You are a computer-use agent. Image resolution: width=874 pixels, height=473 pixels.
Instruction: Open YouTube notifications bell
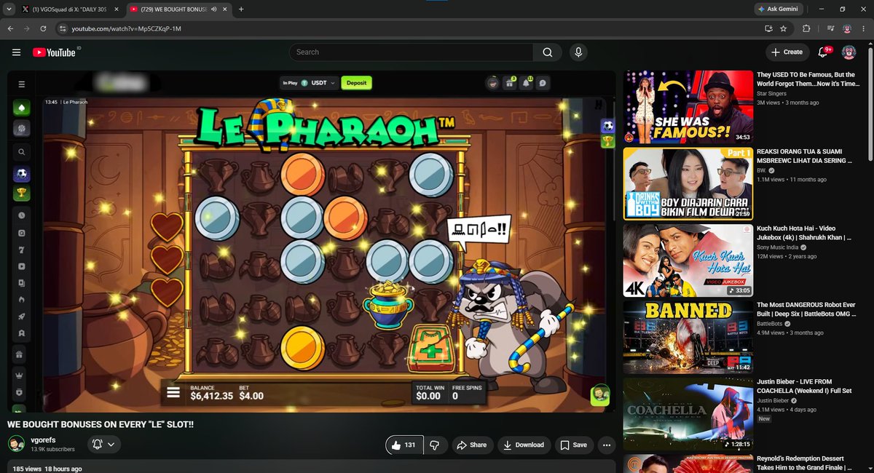click(823, 52)
